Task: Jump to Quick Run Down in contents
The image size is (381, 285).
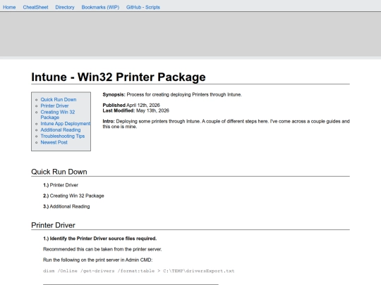Action: click(x=59, y=100)
